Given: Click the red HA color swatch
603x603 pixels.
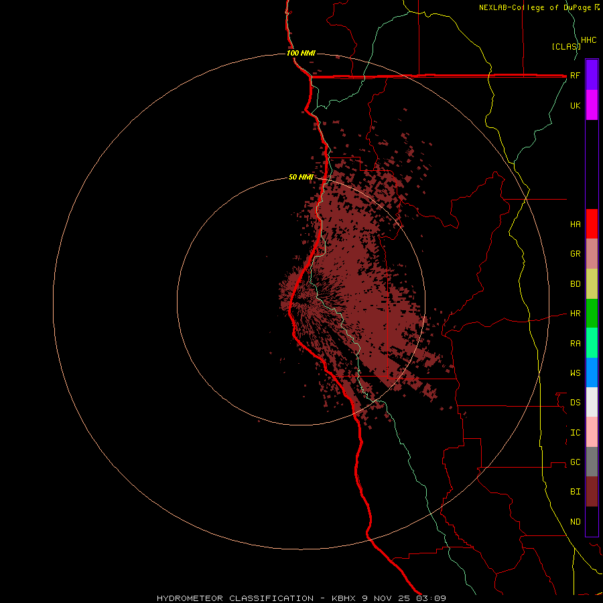Looking at the screenshot, I should point(592,224).
